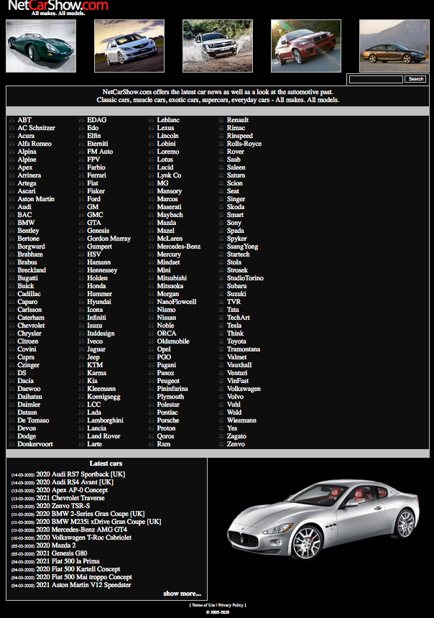Screen dimensions: 434x618
Task: Open the Fiat make link
Action: (93, 183)
